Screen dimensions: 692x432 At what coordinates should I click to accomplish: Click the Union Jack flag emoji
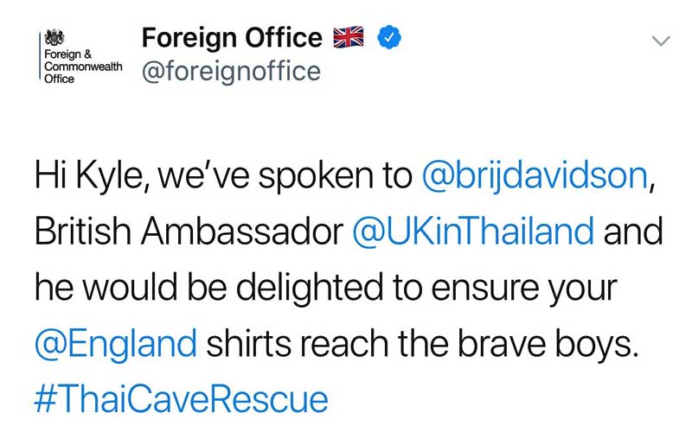pyautogui.click(x=349, y=37)
